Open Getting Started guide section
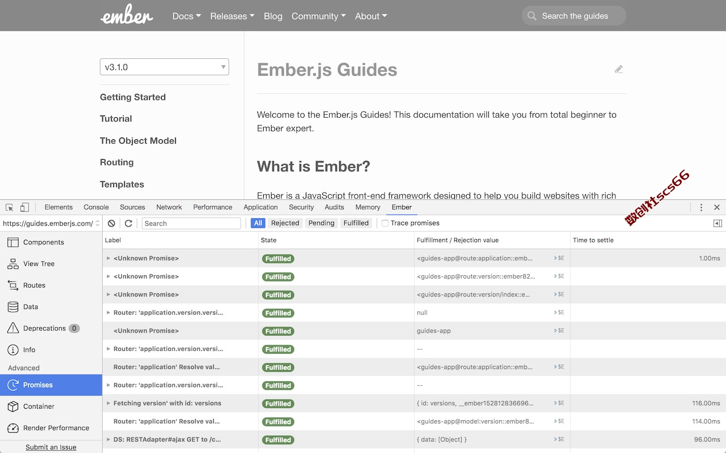 (x=133, y=97)
